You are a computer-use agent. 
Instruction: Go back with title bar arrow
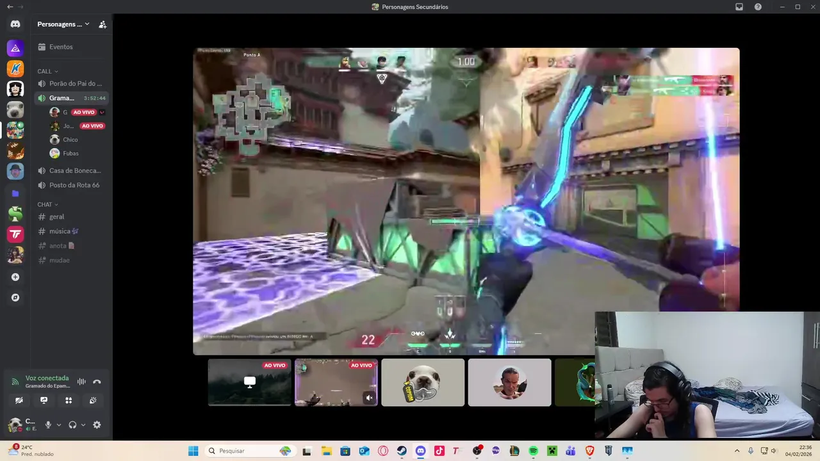tap(10, 6)
